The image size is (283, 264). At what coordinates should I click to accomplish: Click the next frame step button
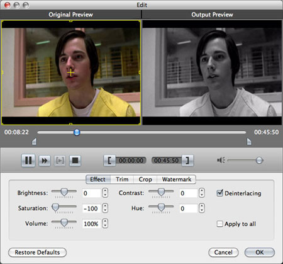click(60, 161)
